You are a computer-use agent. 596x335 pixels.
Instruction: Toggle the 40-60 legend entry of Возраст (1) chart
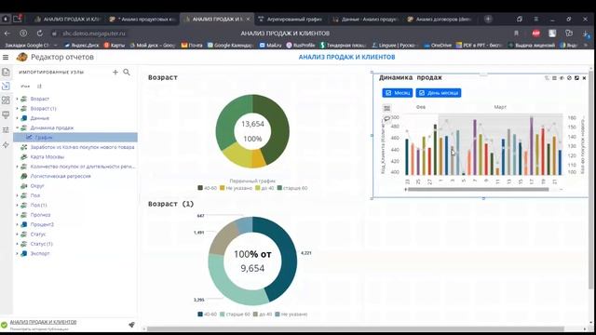pos(207,315)
